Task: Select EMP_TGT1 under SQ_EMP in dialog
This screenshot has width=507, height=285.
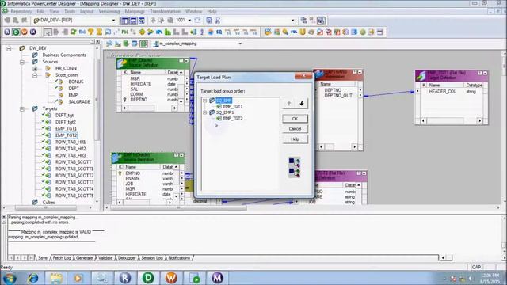Action: pos(233,106)
